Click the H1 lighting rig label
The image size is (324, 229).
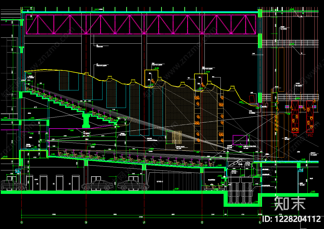(x=295, y=135)
